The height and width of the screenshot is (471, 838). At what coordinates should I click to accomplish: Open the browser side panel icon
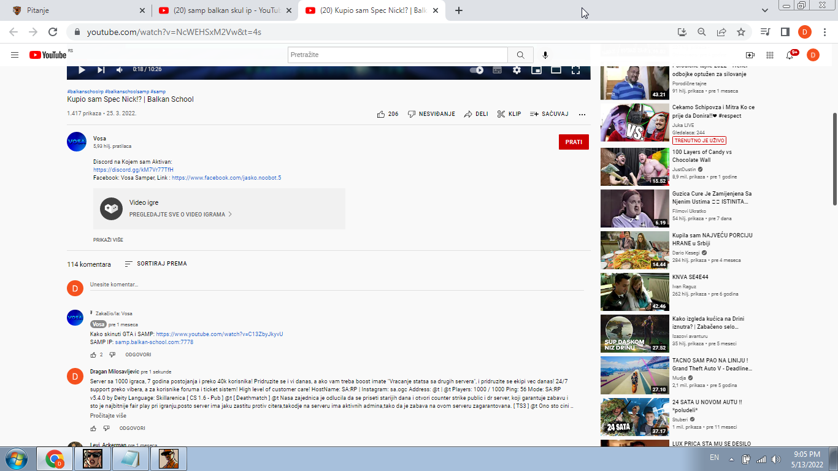pyautogui.click(x=785, y=32)
